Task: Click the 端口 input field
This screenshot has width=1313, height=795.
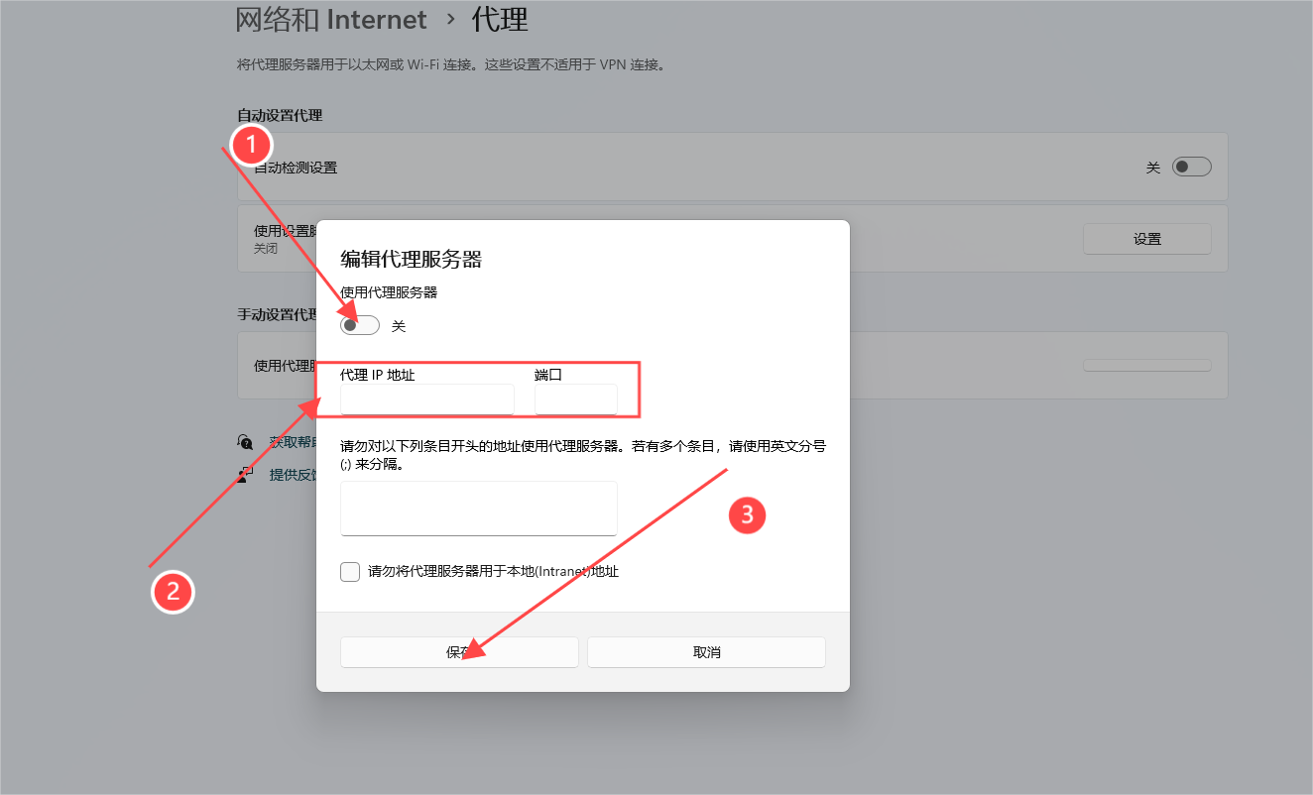Action: coord(575,398)
